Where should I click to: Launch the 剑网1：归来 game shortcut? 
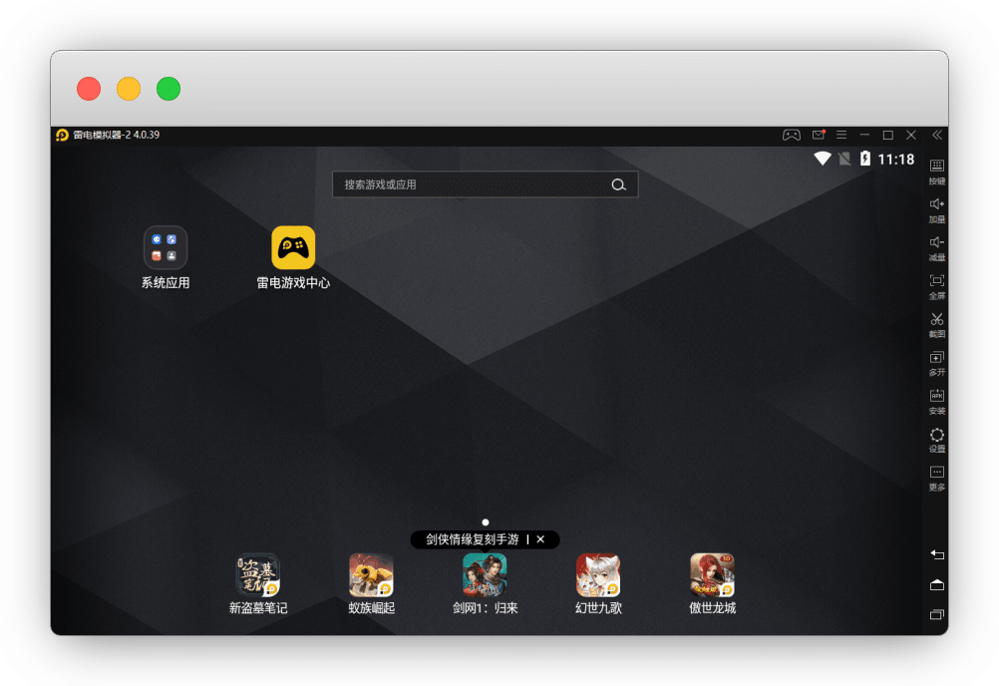pos(485,575)
